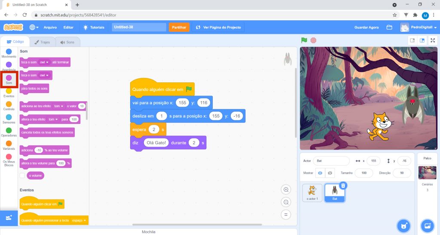Click the workspace horizontal scrollbar
Viewport: 440px width, 235px height.
coord(197,224)
